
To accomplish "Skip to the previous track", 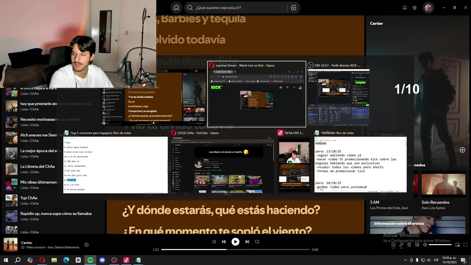I will [x=224, y=242].
